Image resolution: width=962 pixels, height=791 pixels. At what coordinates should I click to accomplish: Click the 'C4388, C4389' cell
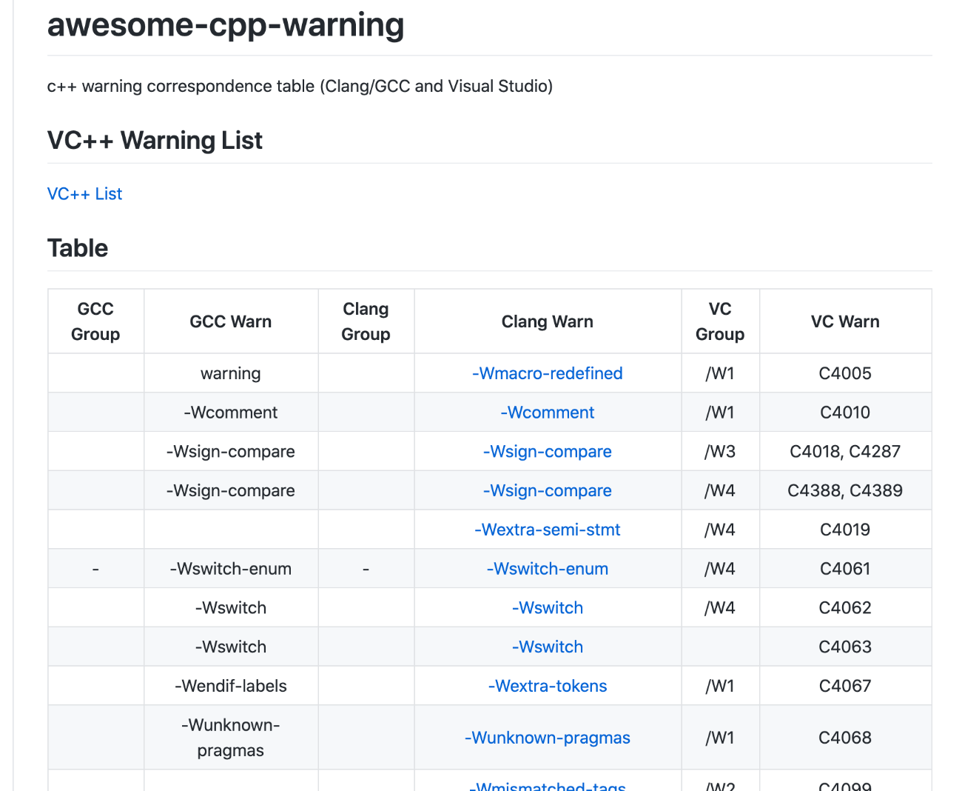(845, 490)
